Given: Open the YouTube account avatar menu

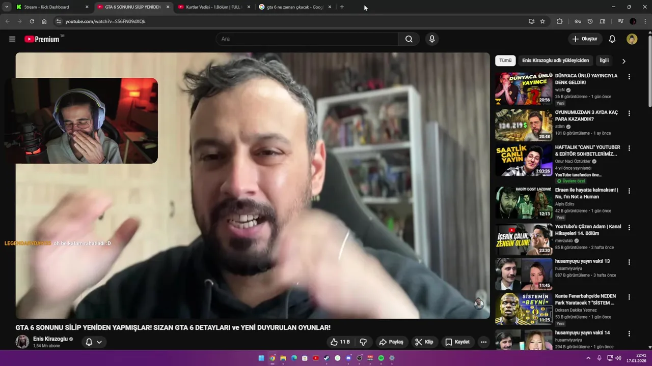Looking at the screenshot, I should tap(632, 39).
